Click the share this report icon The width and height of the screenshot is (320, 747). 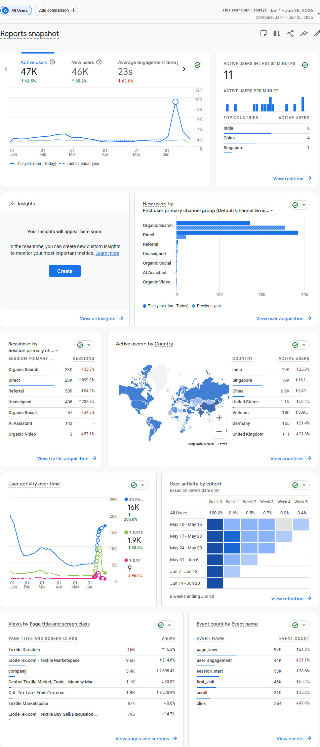pos(290,33)
